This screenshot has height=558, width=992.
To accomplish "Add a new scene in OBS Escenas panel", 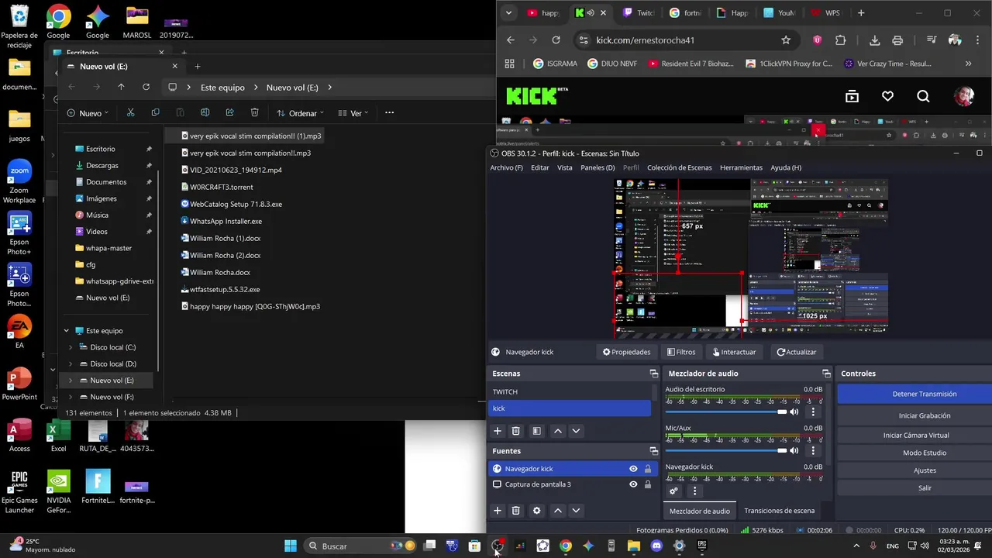I will [498, 431].
